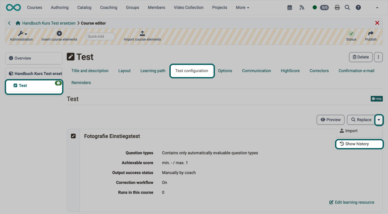The image size is (388, 214).
Task: Open the Administration wrench dropdown
Action: coord(23,33)
